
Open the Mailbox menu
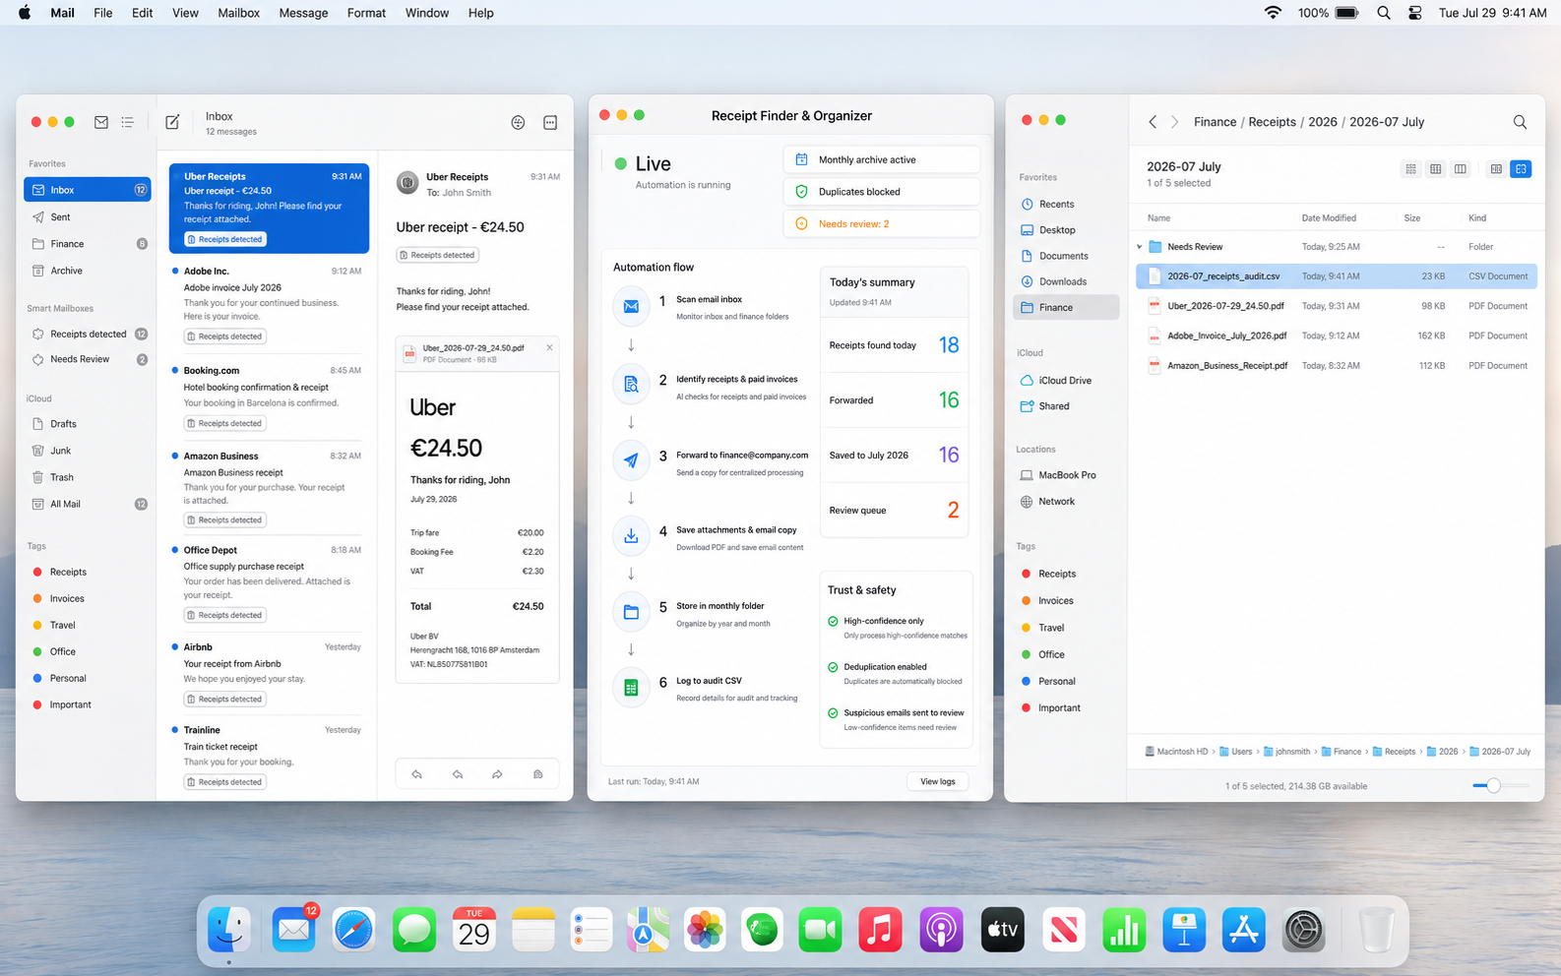pyautogui.click(x=239, y=13)
